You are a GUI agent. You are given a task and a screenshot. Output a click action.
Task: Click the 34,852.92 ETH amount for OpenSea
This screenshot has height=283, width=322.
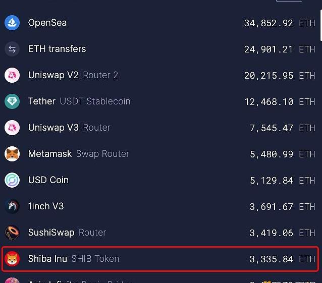pos(279,23)
